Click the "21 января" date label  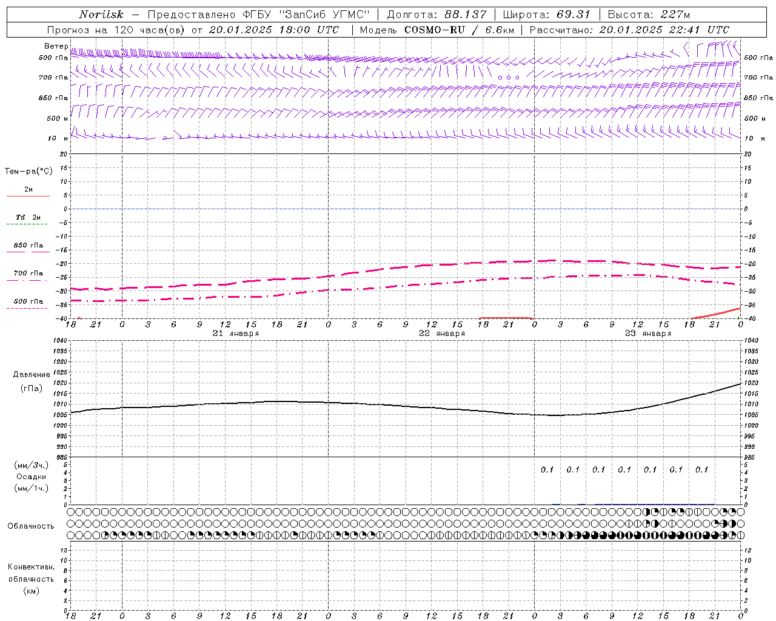coord(235,334)
